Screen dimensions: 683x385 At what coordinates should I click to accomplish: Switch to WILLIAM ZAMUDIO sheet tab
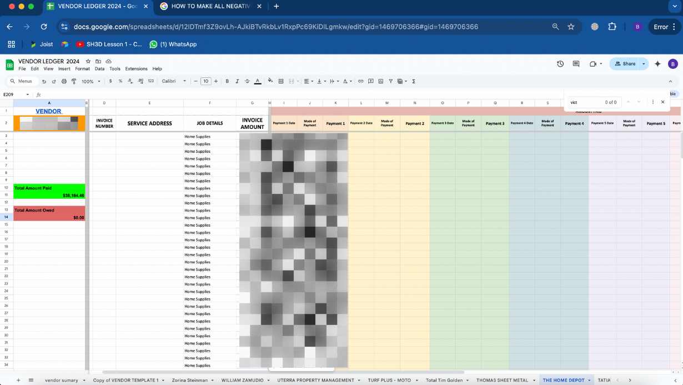click(242, 380)
